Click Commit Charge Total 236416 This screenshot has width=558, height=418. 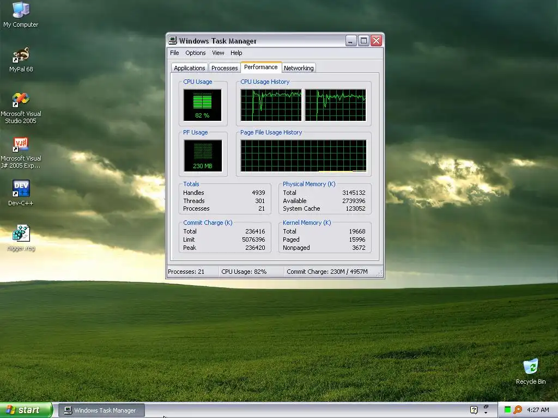pos(255,231)
